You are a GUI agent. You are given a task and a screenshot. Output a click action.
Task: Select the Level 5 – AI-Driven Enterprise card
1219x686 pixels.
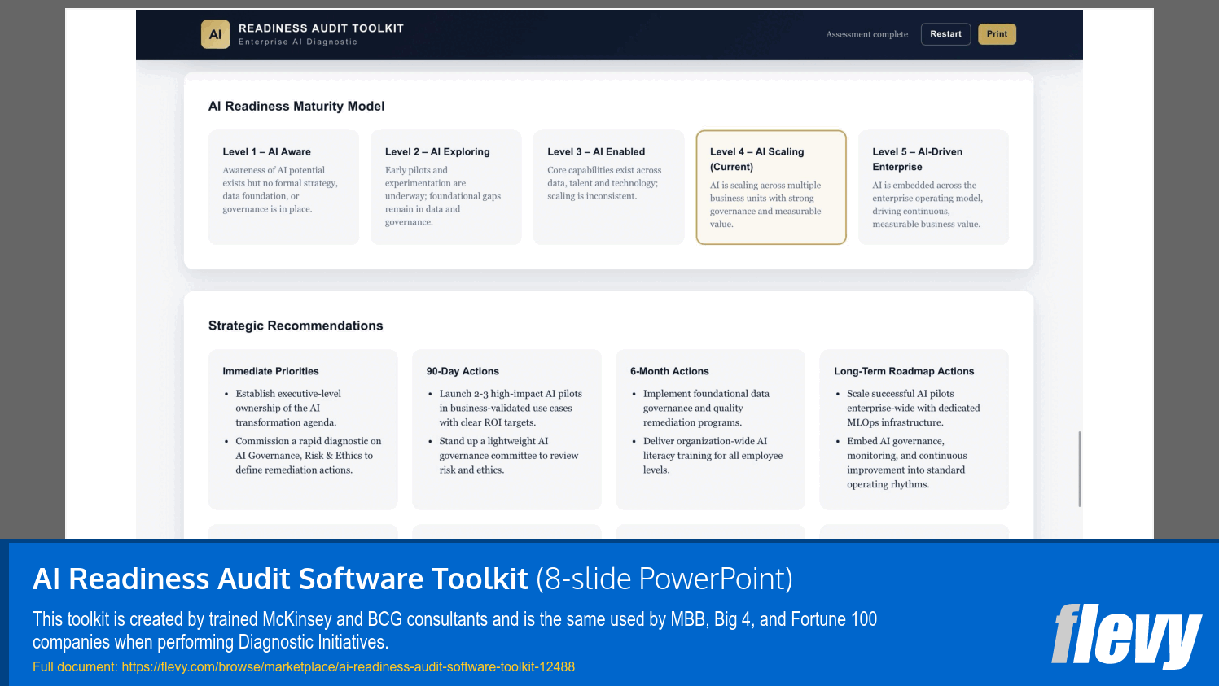(933, 187)
